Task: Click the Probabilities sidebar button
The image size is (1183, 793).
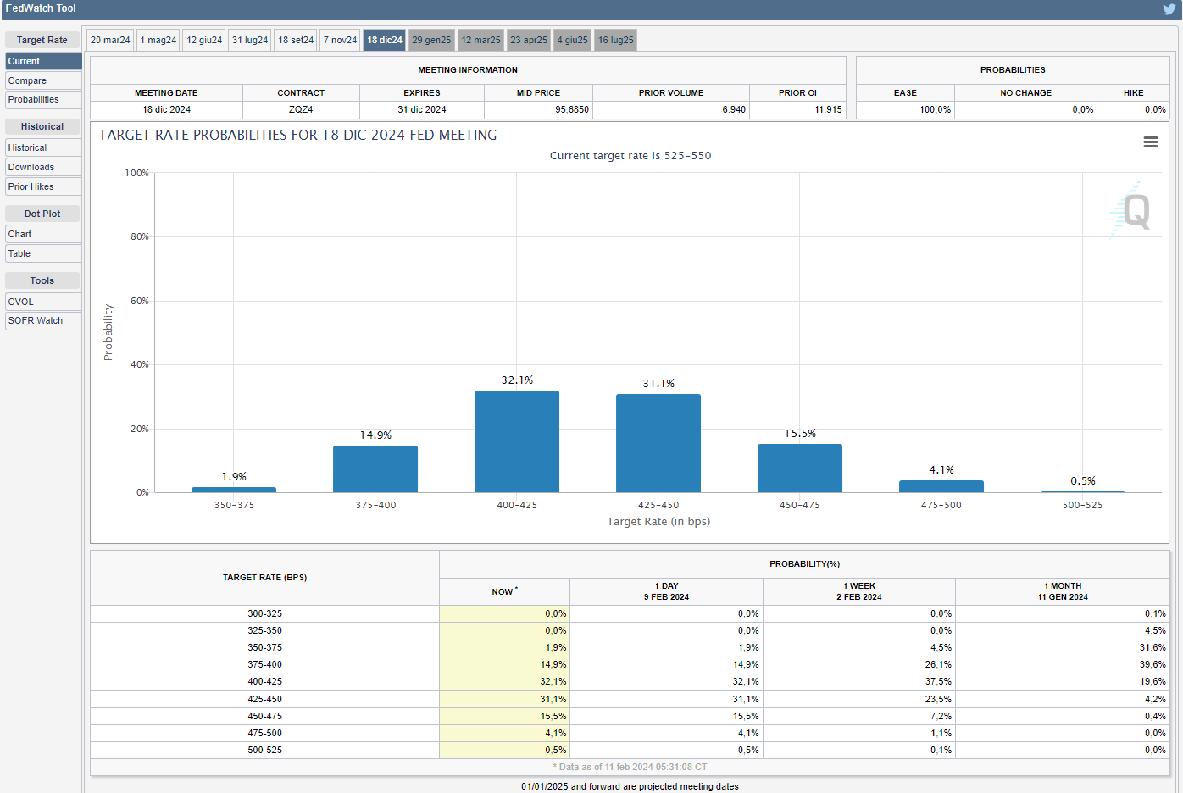Action: [x=43, y=99]
